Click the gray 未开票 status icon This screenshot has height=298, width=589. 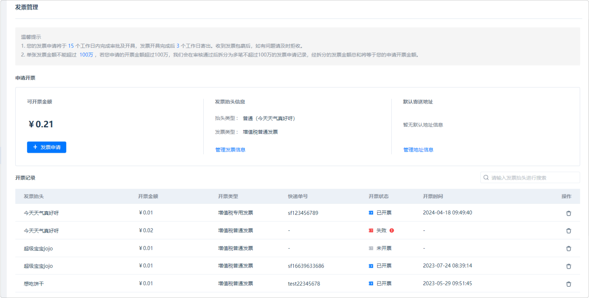pyautogui.click(x=371, y=248)
